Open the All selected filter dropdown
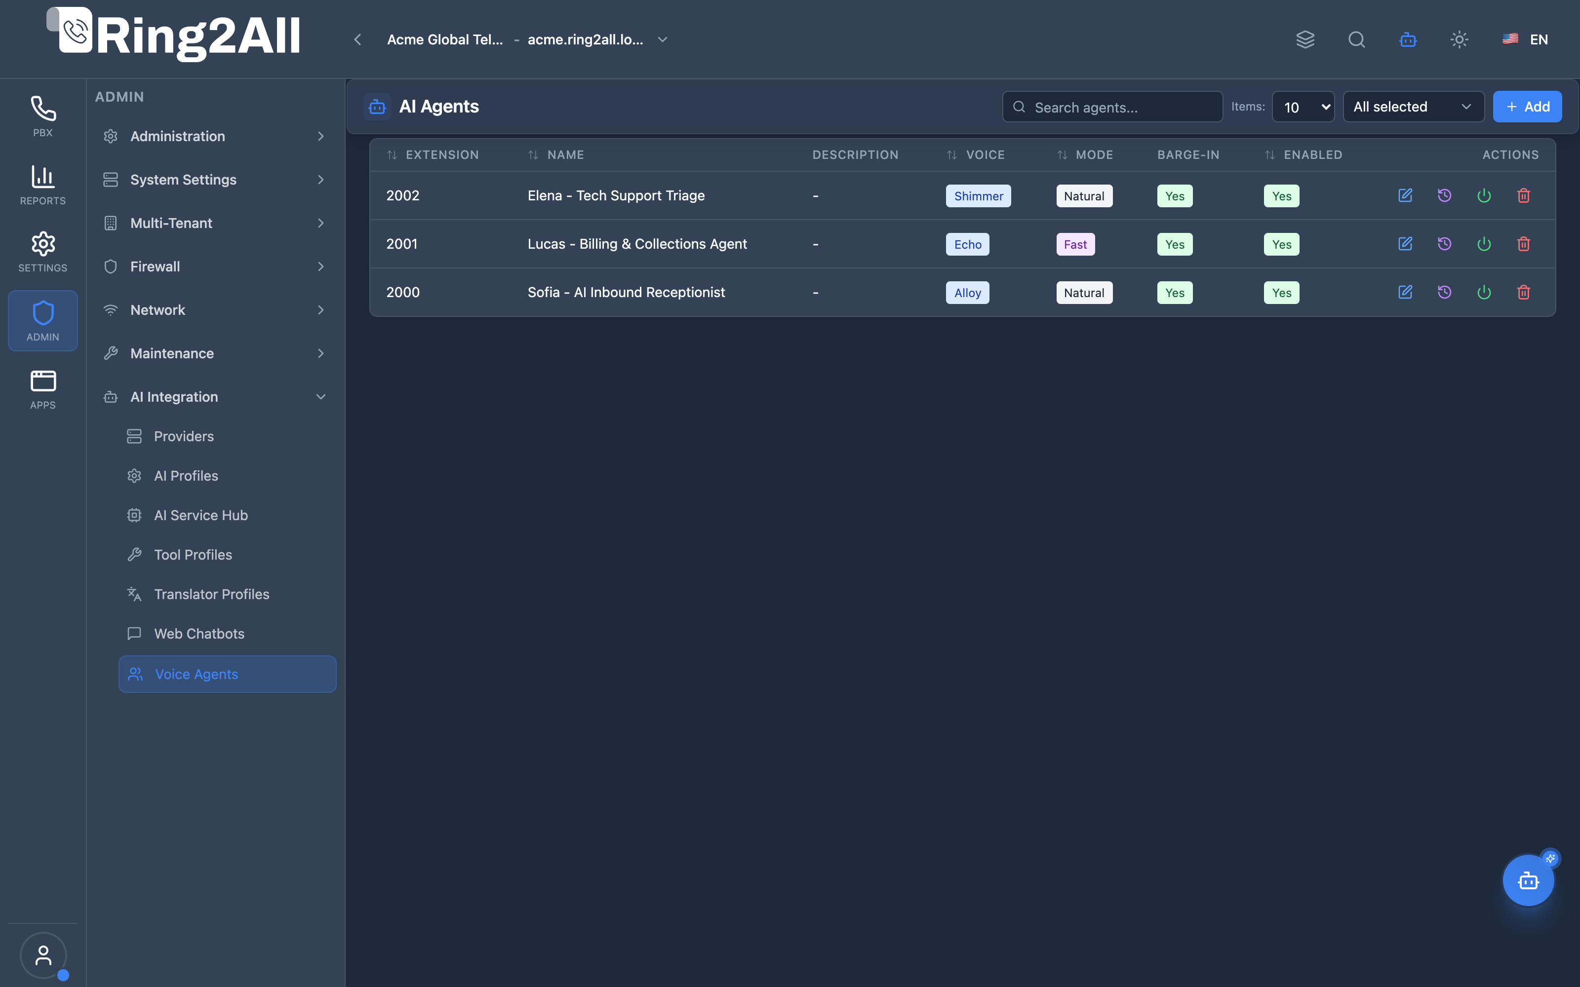 [x=1414, y=107]
